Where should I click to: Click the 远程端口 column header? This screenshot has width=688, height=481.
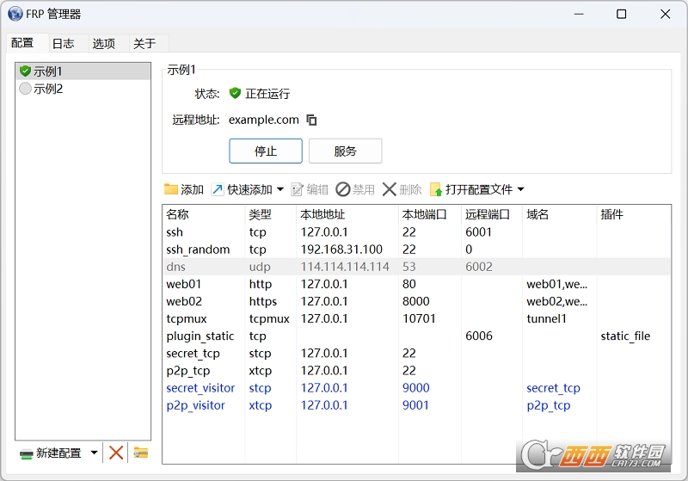point(491,214)
